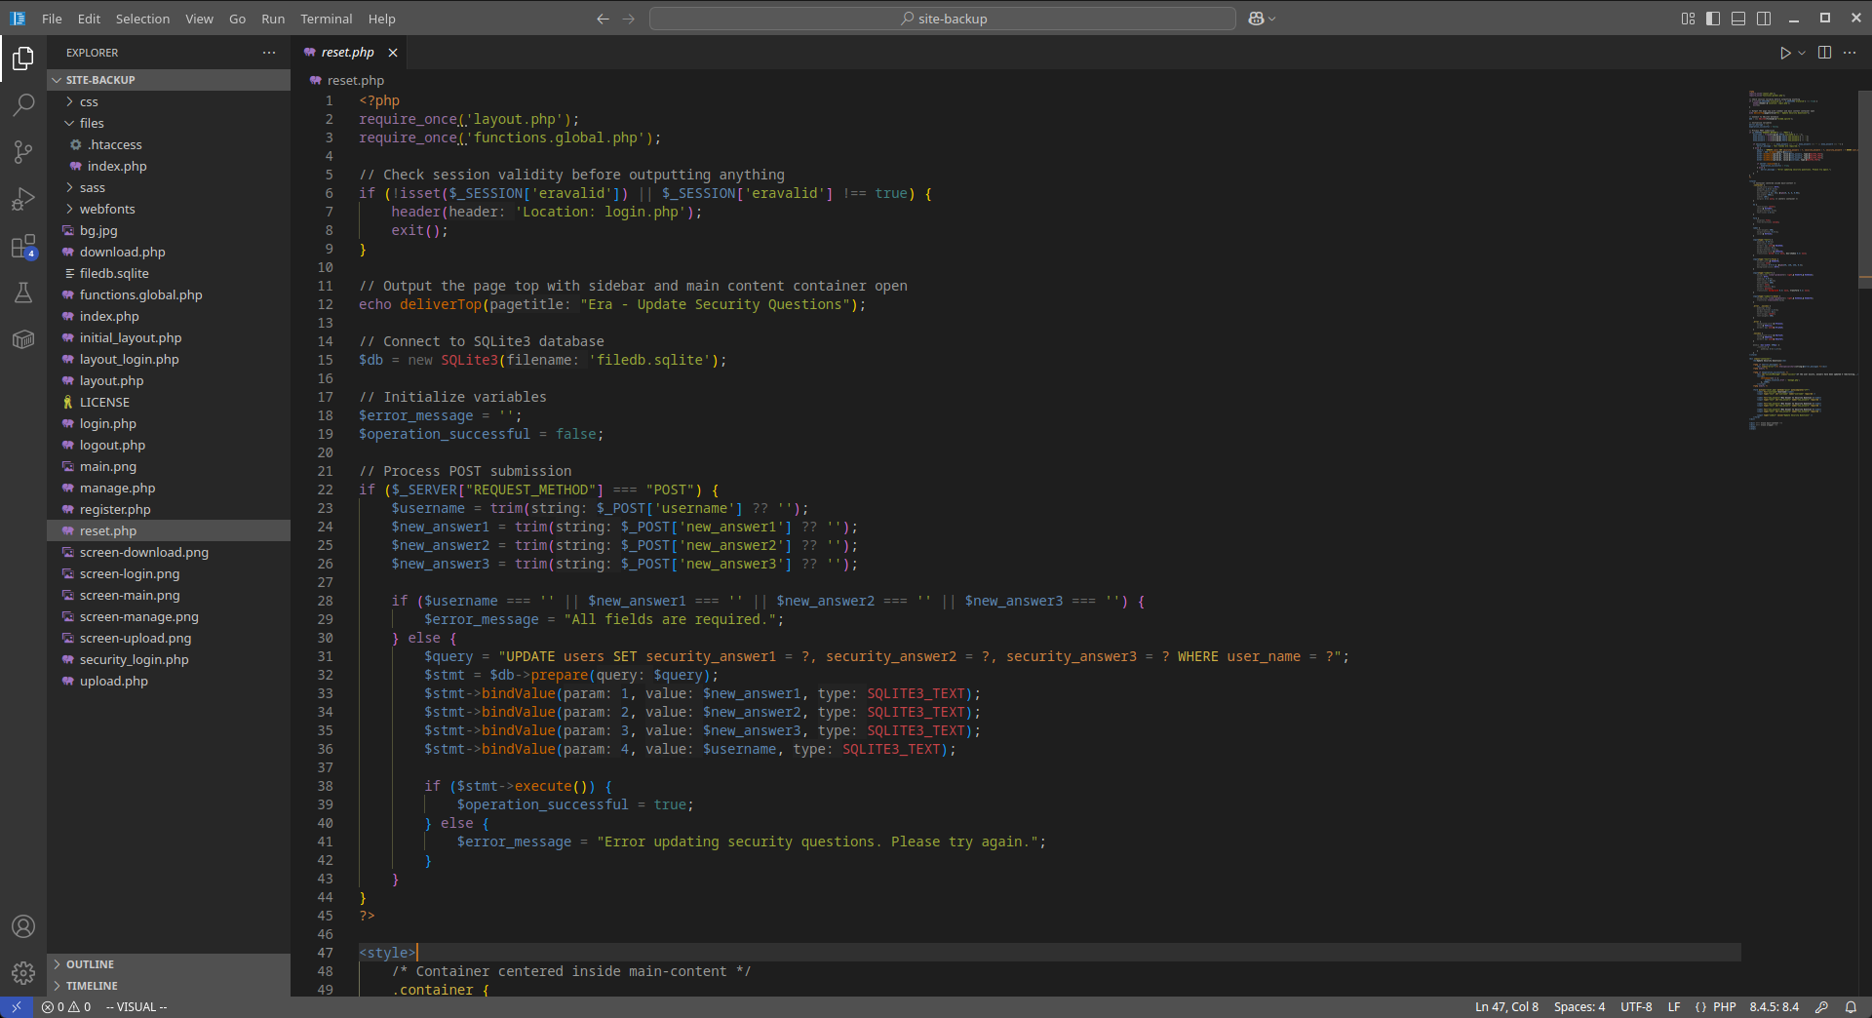Click the notifications bell in status bar
Viewport: 1872px width, 1018px height.
1851,1007
